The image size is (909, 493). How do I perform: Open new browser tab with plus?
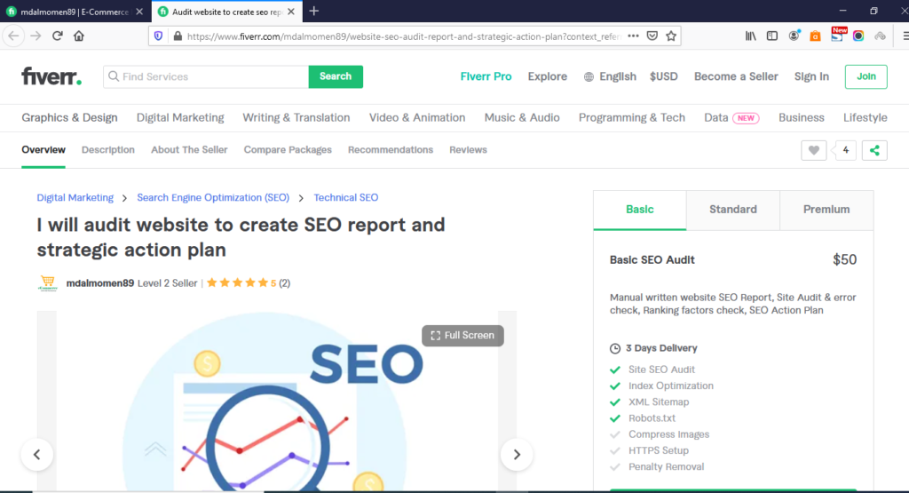pos(314,11)
